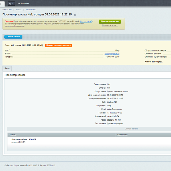Click the orange Принят, ожидается оплата status badge
This screenshot has width=171, height=171.
click(x=58, y=45)
